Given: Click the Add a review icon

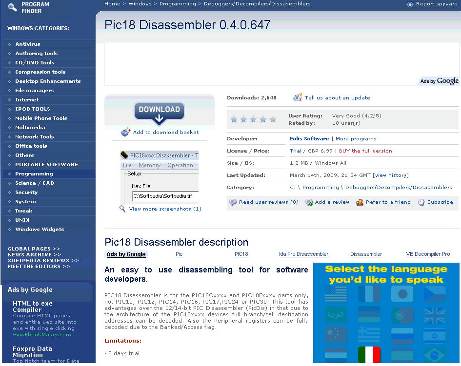Looking at the screenshot, I should [x=309, y=202].
